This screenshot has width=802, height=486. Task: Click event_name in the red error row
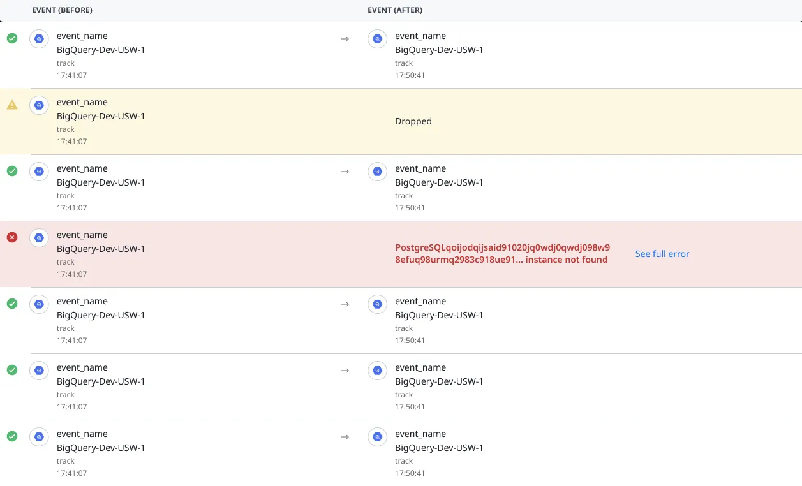tap(82, 235)
